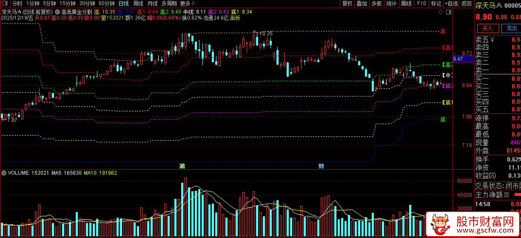Click the 卖三 order book row
This screenshot has height=238, width=521.
pyautogui.click(x=498, y=55)
